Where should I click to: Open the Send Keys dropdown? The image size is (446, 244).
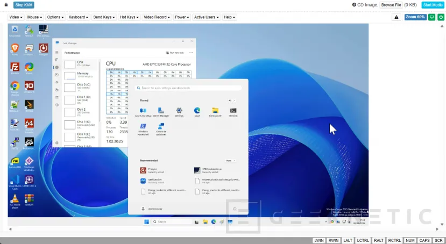(104, 17)
